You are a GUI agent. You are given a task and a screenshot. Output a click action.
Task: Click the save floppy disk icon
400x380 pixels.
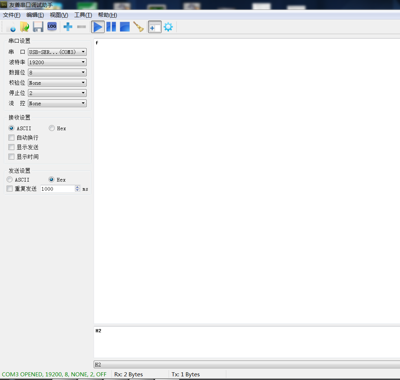pyautogui.click(x=38, y=27)
